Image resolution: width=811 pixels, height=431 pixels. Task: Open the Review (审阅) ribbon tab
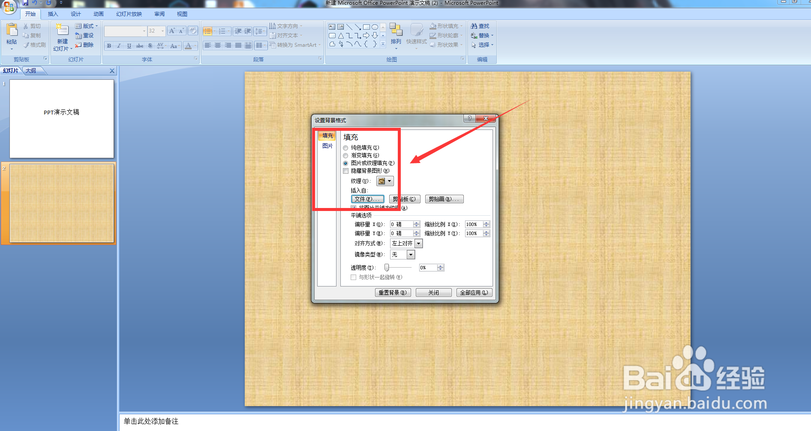159,14
